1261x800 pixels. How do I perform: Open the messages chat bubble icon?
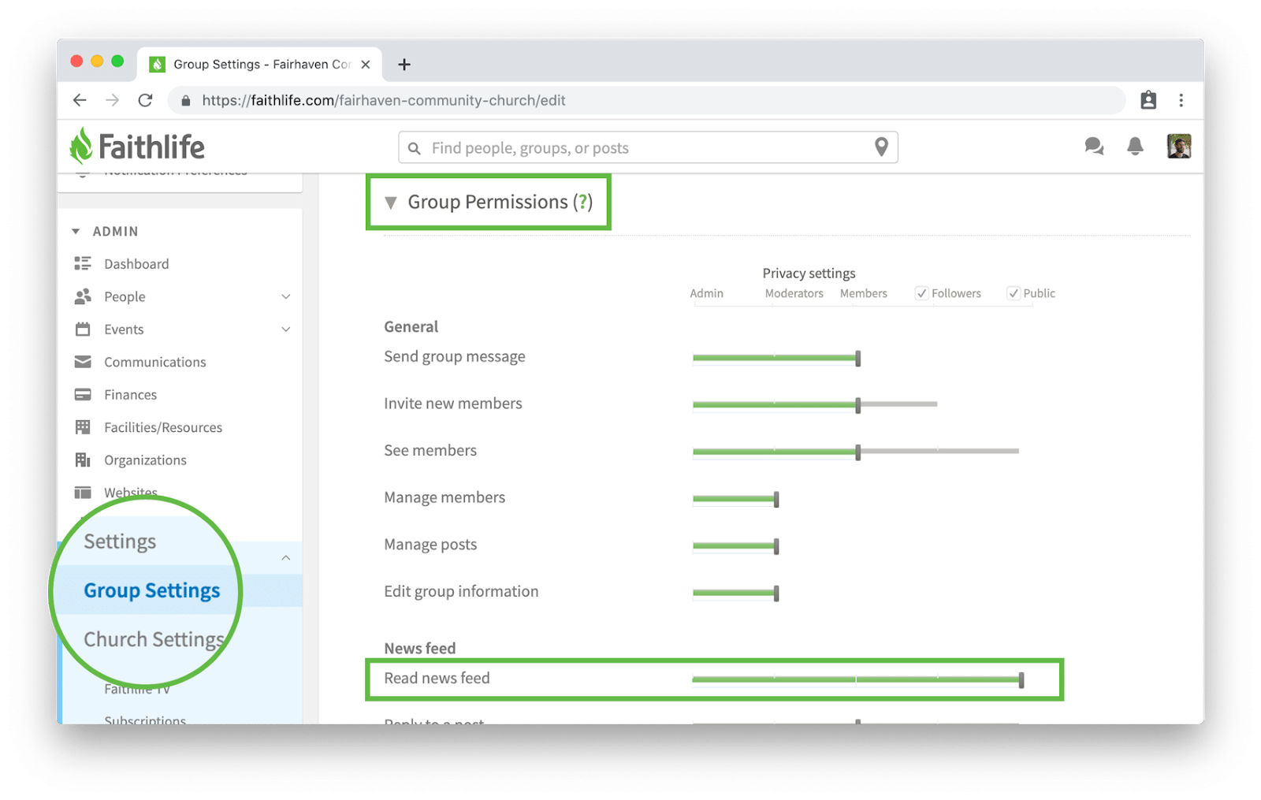click(1093, 147)
